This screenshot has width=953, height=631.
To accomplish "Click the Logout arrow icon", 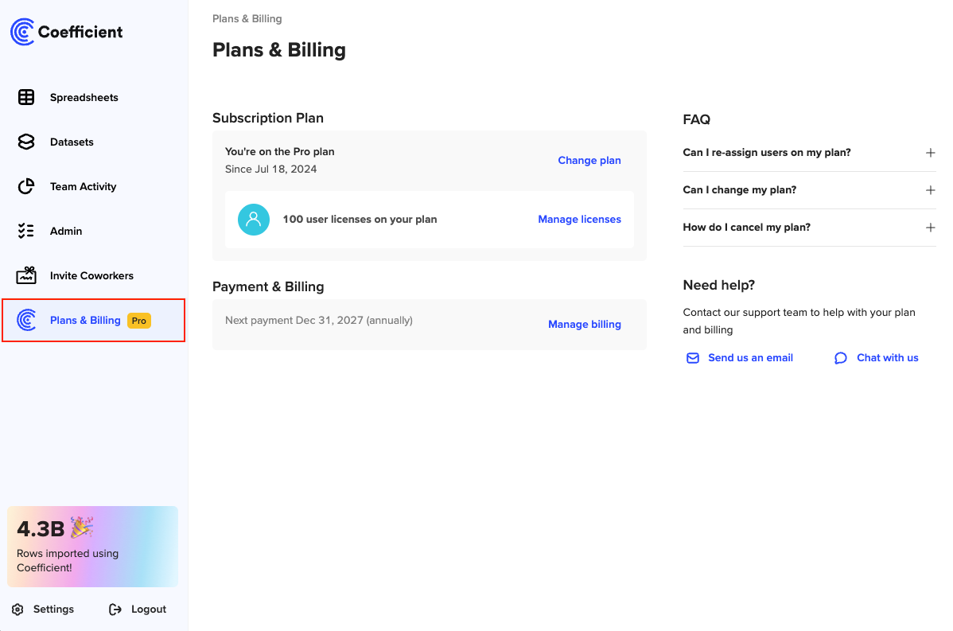I will coord(115,610).
